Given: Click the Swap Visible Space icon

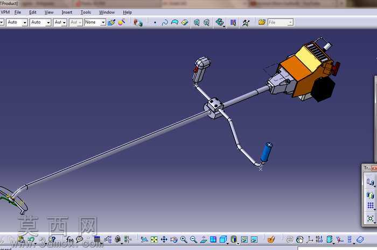Looking at the screenshot, I should (x=254, y=239).
